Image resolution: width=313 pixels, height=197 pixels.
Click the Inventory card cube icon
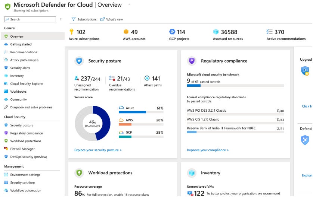tap(192, 173)
